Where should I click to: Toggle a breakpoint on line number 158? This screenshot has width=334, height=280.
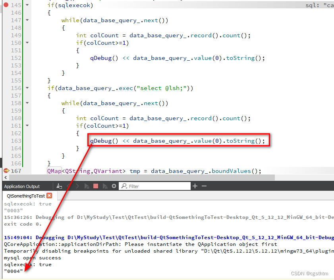16,103
